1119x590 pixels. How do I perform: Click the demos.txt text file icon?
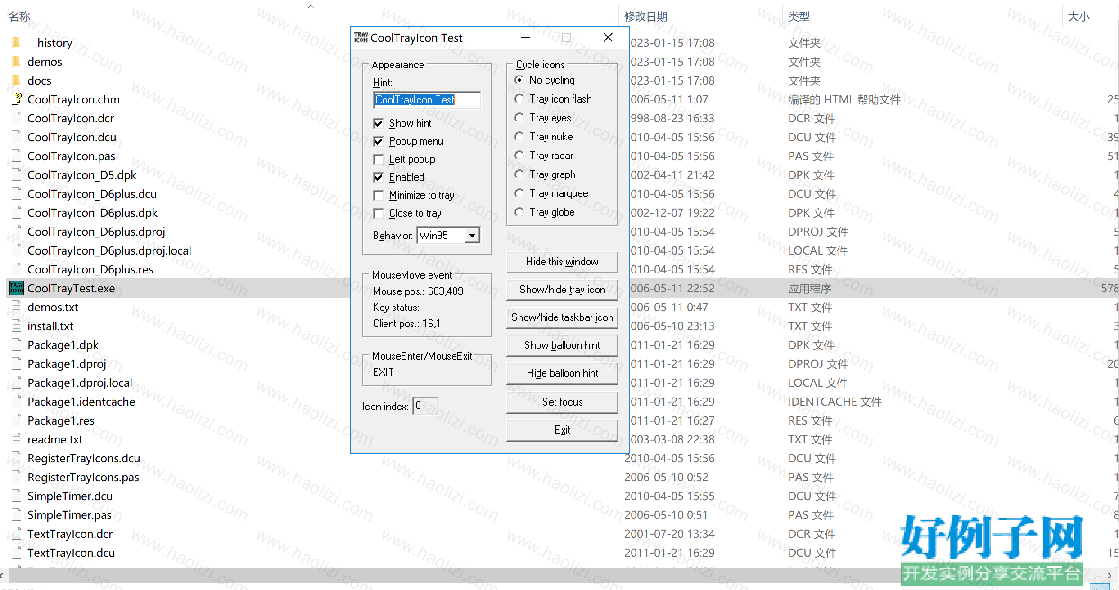[x=17, y=307]
